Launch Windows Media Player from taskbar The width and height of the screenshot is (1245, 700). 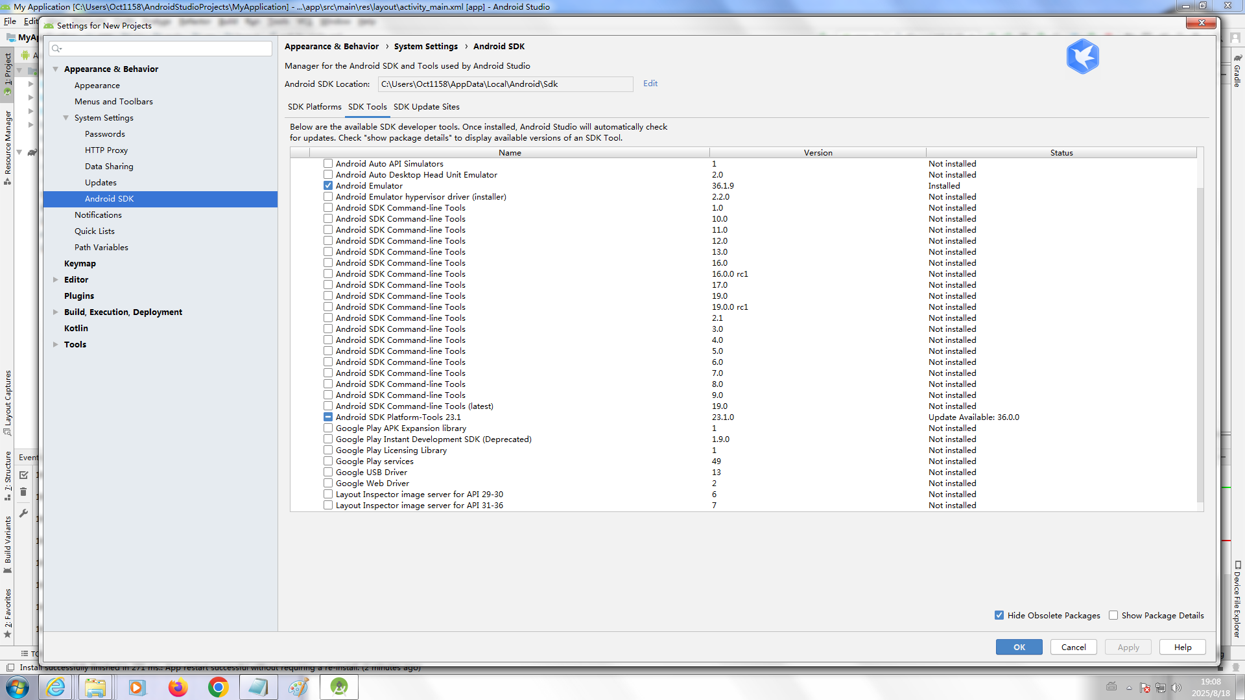(137, 687)
